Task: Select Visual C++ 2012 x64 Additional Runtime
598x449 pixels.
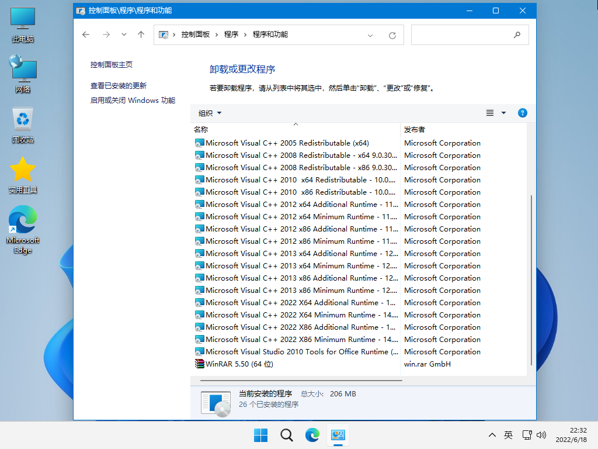Action: click(296, 204)
